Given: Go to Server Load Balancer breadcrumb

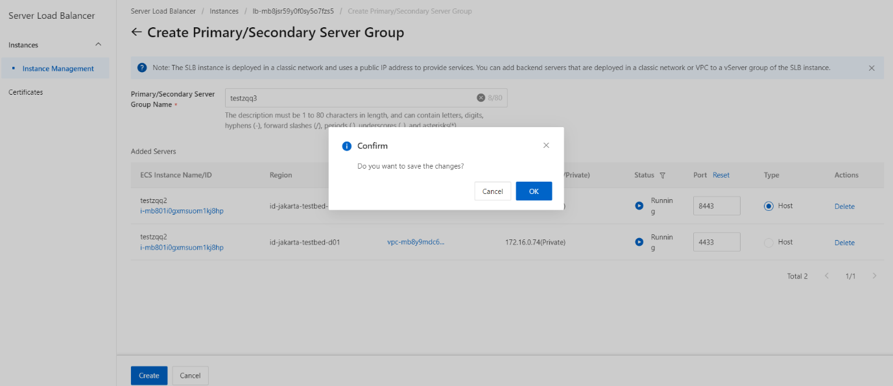Looking at the screenshot, I should [x=163, y=11].
